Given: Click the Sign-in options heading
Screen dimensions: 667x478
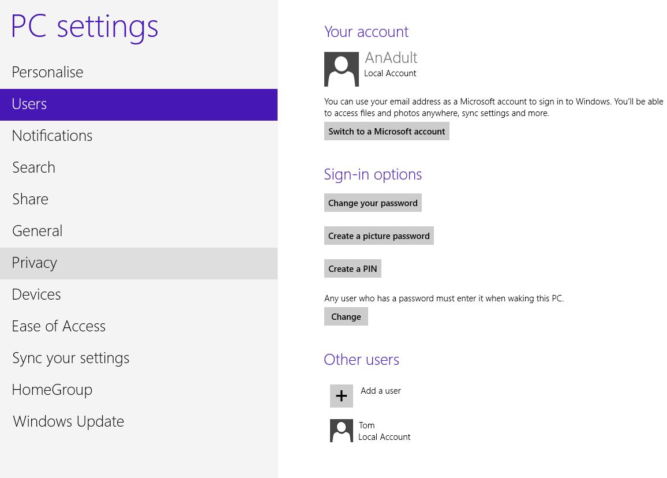Looking at the screenshot, I should coord(373,174).
